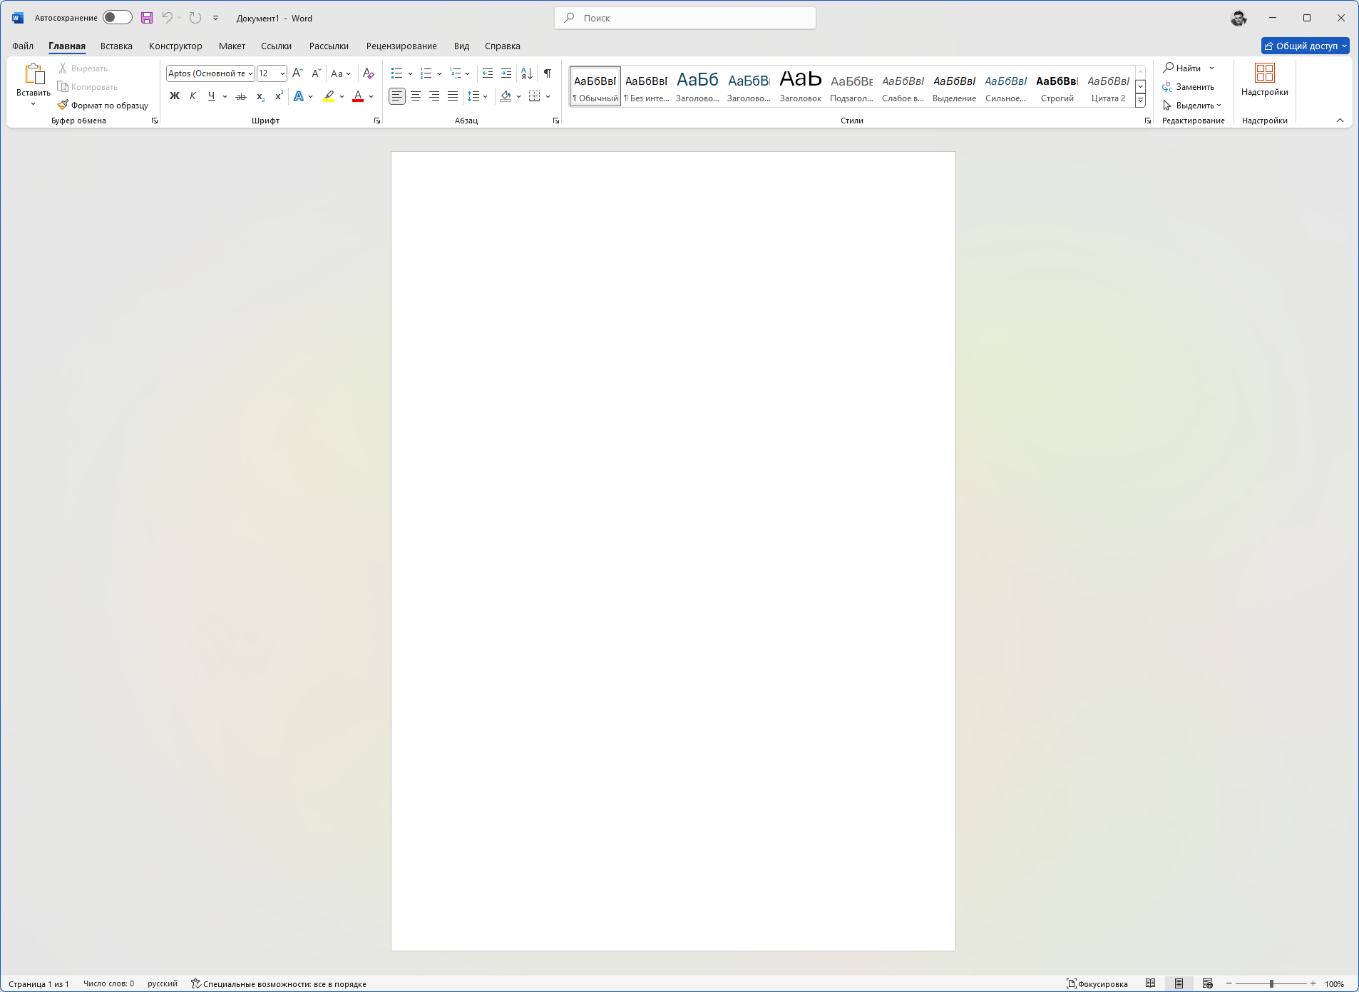Open the Выделить dropdown
Viewport: 1359px width, 992px height.
1192,105
